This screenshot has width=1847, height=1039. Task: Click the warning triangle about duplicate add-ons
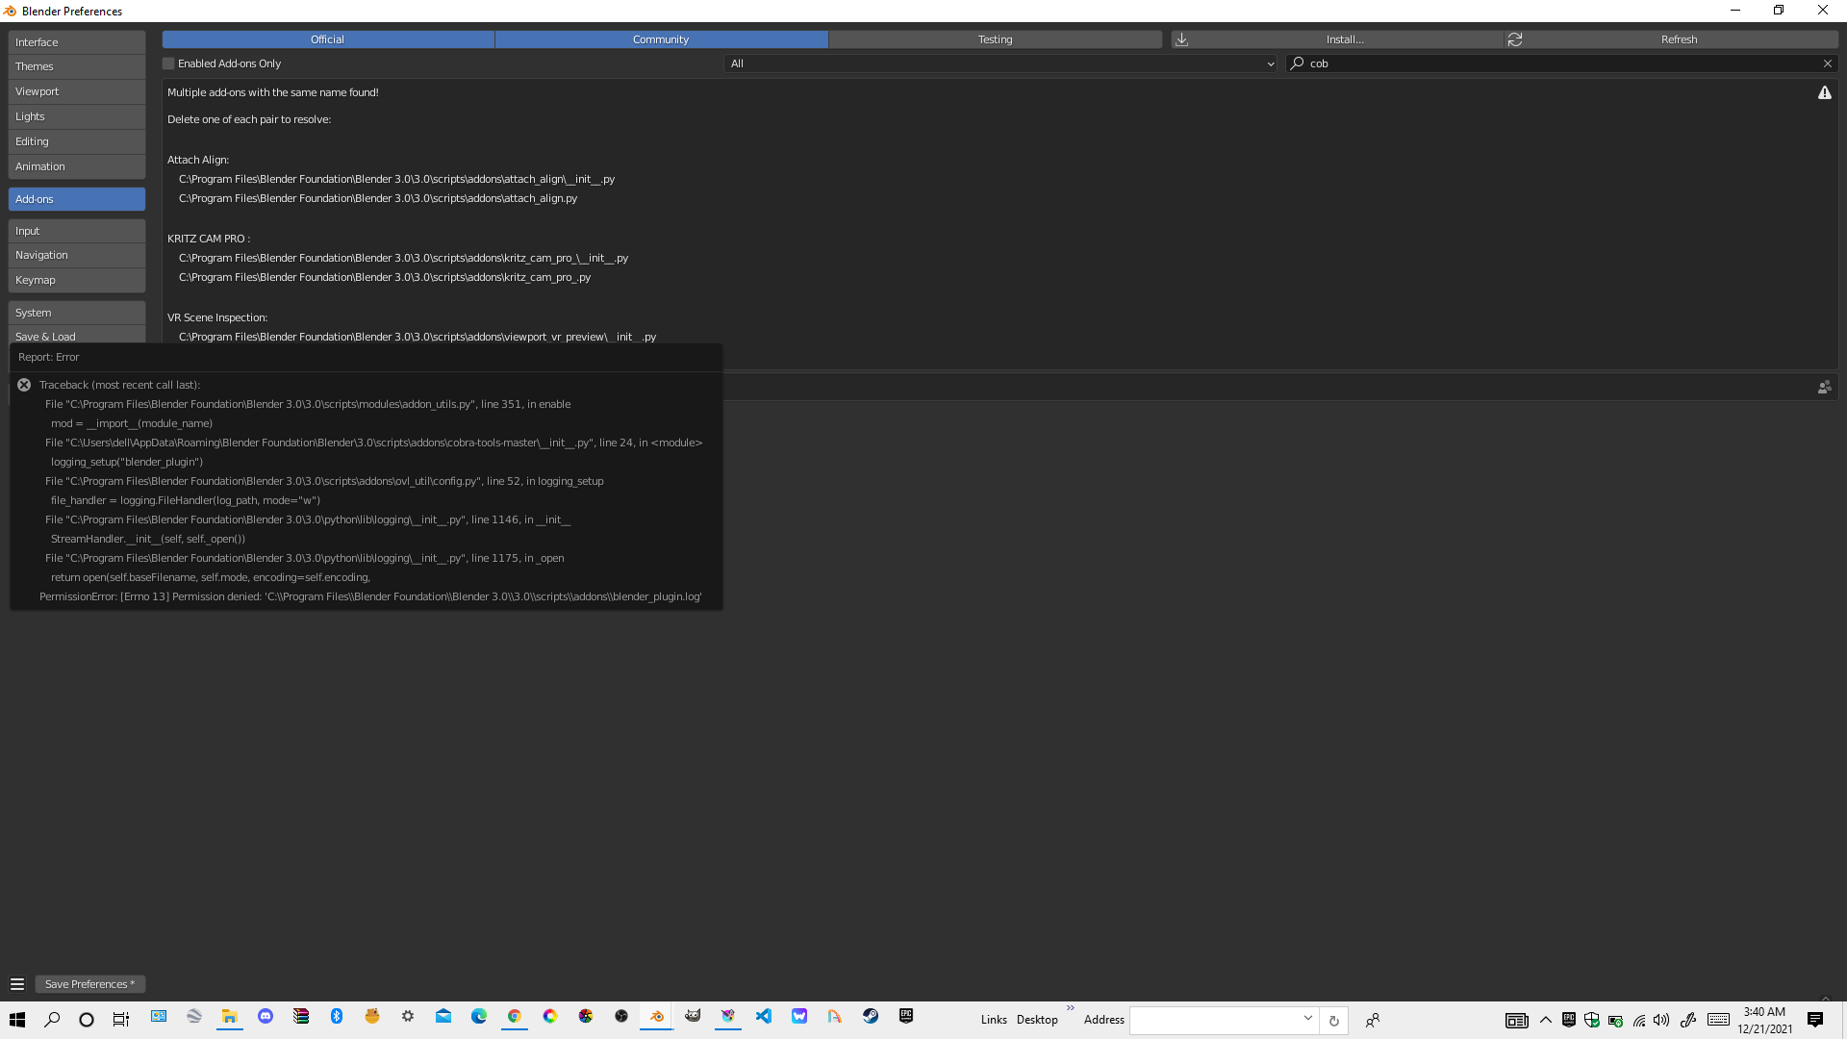tap(1825, 92)
